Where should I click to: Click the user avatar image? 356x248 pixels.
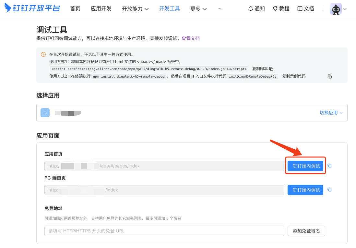tap(336, 9)
